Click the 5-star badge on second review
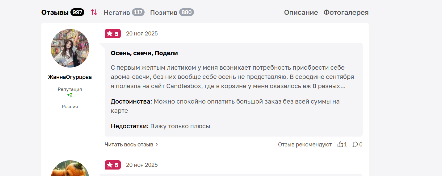The height and width of the screenshot is (176, 442). 113,165
